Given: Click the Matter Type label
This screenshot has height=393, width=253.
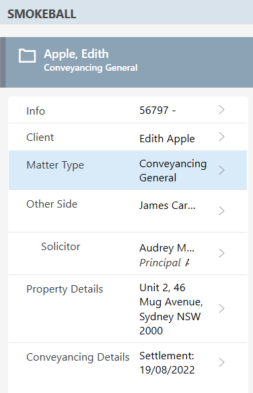Looking at the screenshot, I should click(55, 165).
